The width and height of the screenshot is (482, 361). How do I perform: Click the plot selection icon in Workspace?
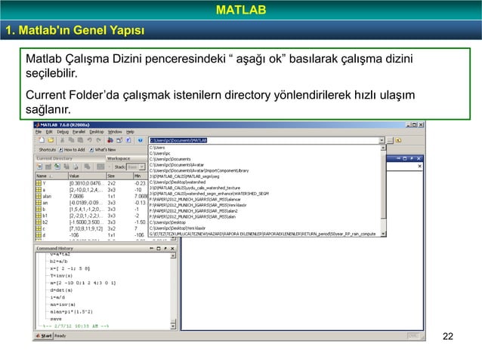[x=100, y=167]
